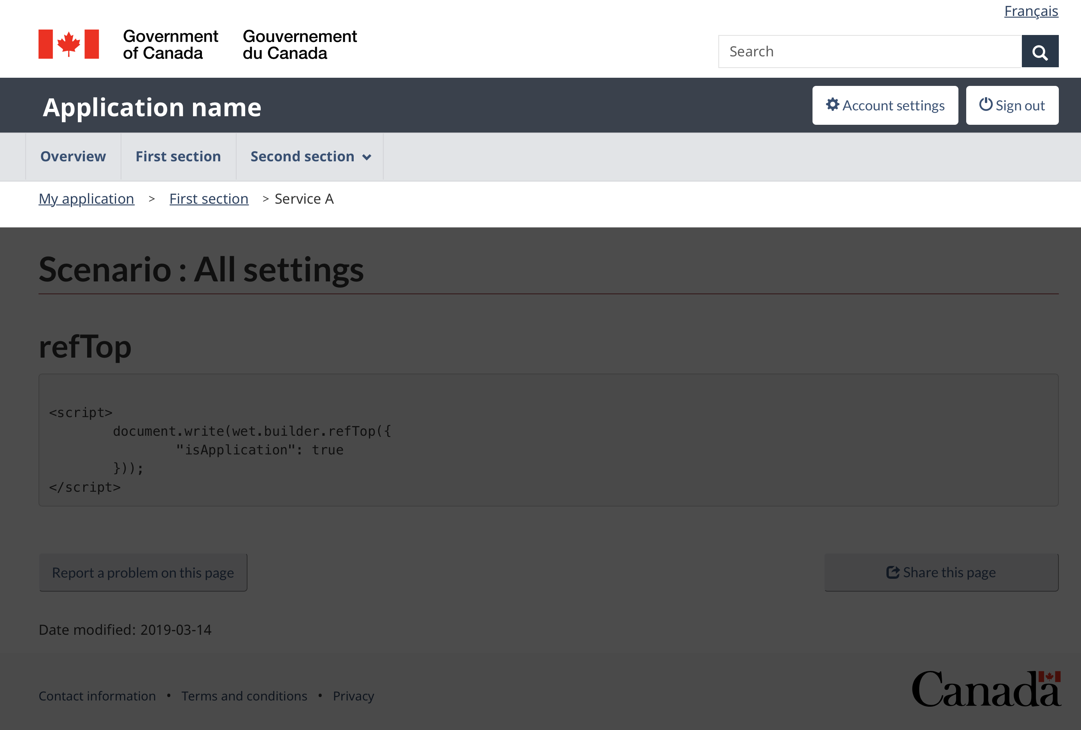Click the Sign out button
The width and height of the screenshot is (1081, 730).
(x=1013, y=104)
